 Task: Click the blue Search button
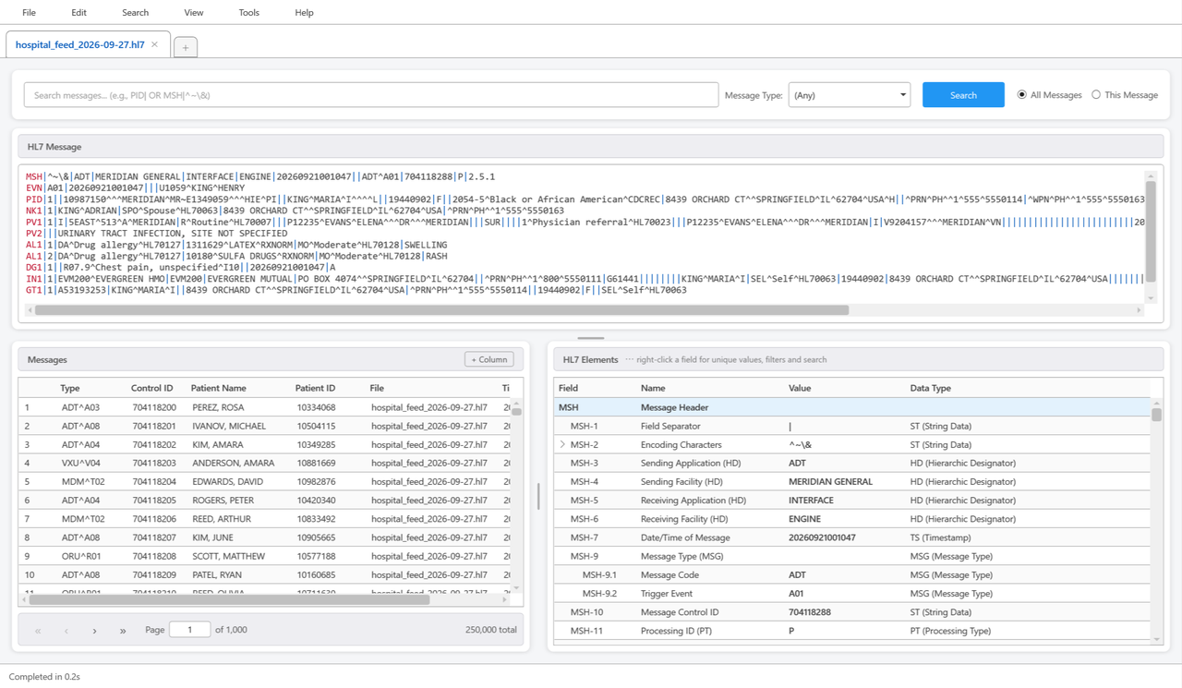(963, 95)
